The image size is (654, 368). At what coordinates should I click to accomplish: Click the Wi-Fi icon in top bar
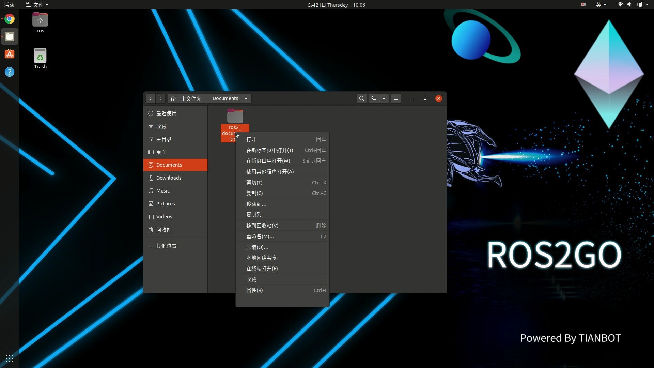point(620,5)
